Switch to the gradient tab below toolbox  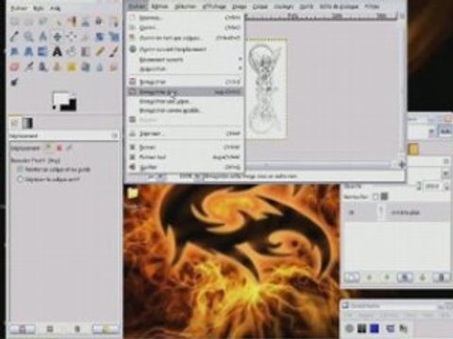27,123
